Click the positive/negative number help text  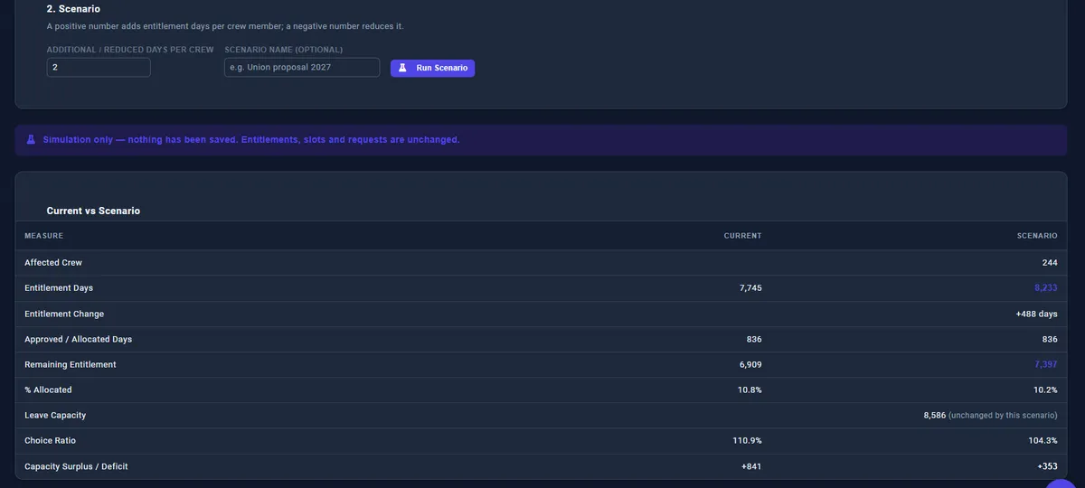coord(225,26)
